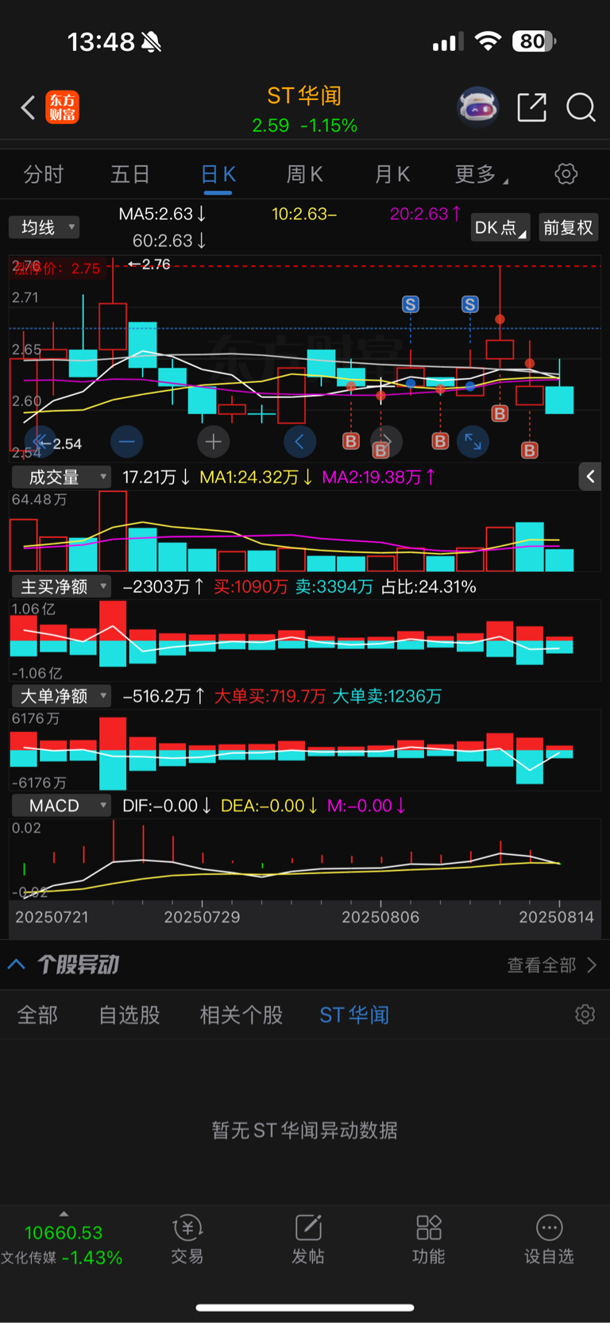Image resolution: width=610 pixels, height=1323 pixels.
Task: Expand the index bar above 10660.53
Action: (64, 1213)
